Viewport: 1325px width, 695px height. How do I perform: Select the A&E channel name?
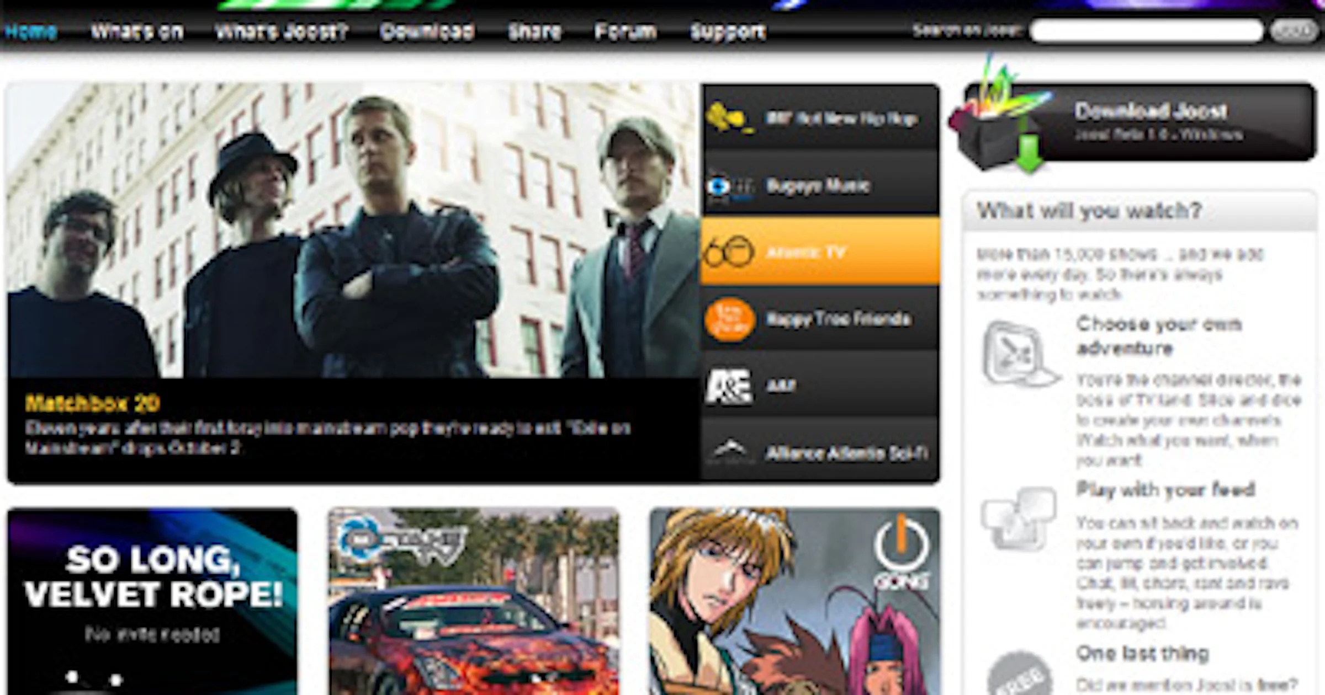tap(781, 386)
